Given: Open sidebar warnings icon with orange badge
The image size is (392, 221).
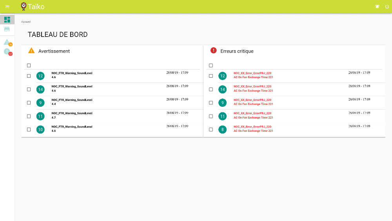Looking at the screenshot, I should click(x=7, y=42).
